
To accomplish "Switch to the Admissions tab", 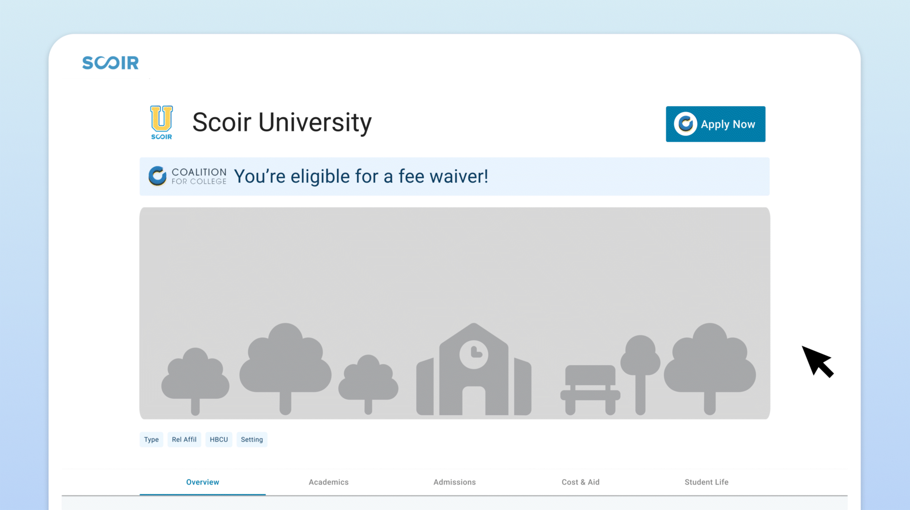I will pos(454,482).
